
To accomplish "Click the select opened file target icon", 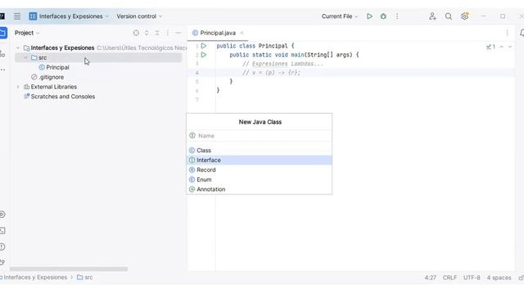I will pos(136,33).
